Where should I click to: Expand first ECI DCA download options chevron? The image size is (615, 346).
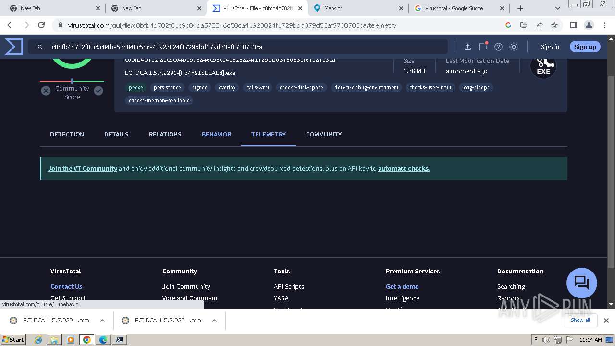coord(102,321)
